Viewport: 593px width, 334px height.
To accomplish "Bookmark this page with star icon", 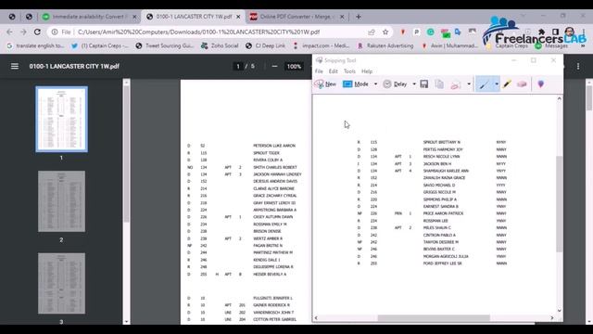I will tap(385, 32).
